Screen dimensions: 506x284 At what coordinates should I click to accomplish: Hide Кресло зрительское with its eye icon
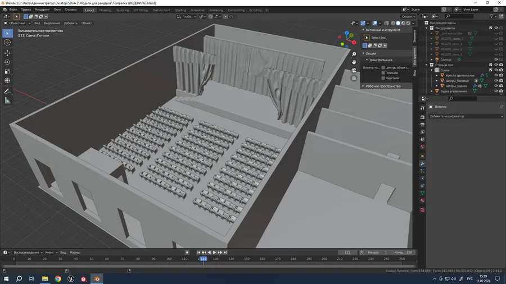click(496, 75)
